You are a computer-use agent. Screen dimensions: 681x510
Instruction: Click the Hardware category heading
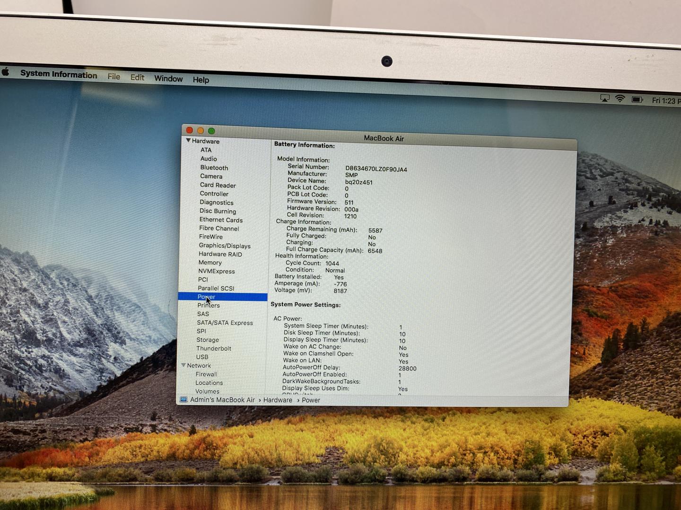(x=205, y=141)
